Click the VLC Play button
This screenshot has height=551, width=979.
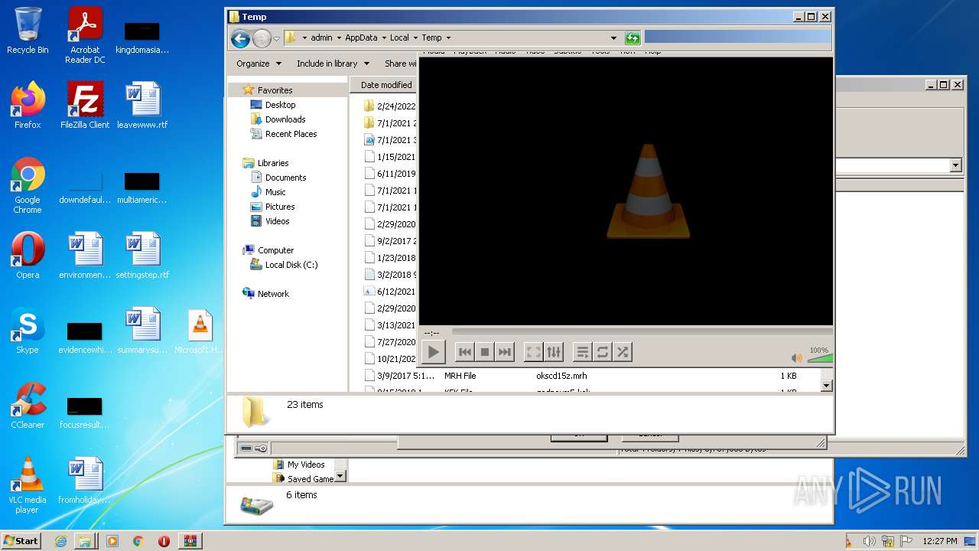coord(433,352)
